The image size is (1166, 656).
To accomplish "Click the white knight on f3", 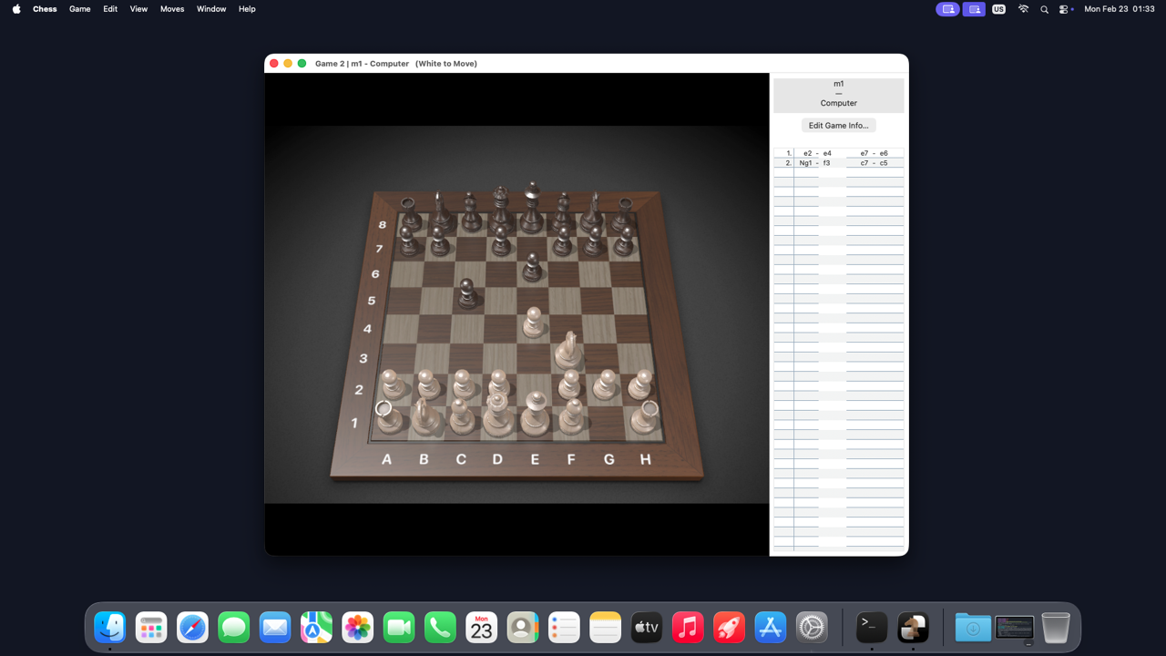I will point(569,354).
